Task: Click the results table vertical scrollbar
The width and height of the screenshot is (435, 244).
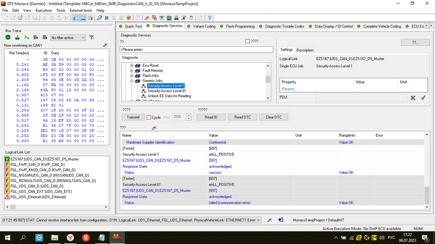Action: 427,171
